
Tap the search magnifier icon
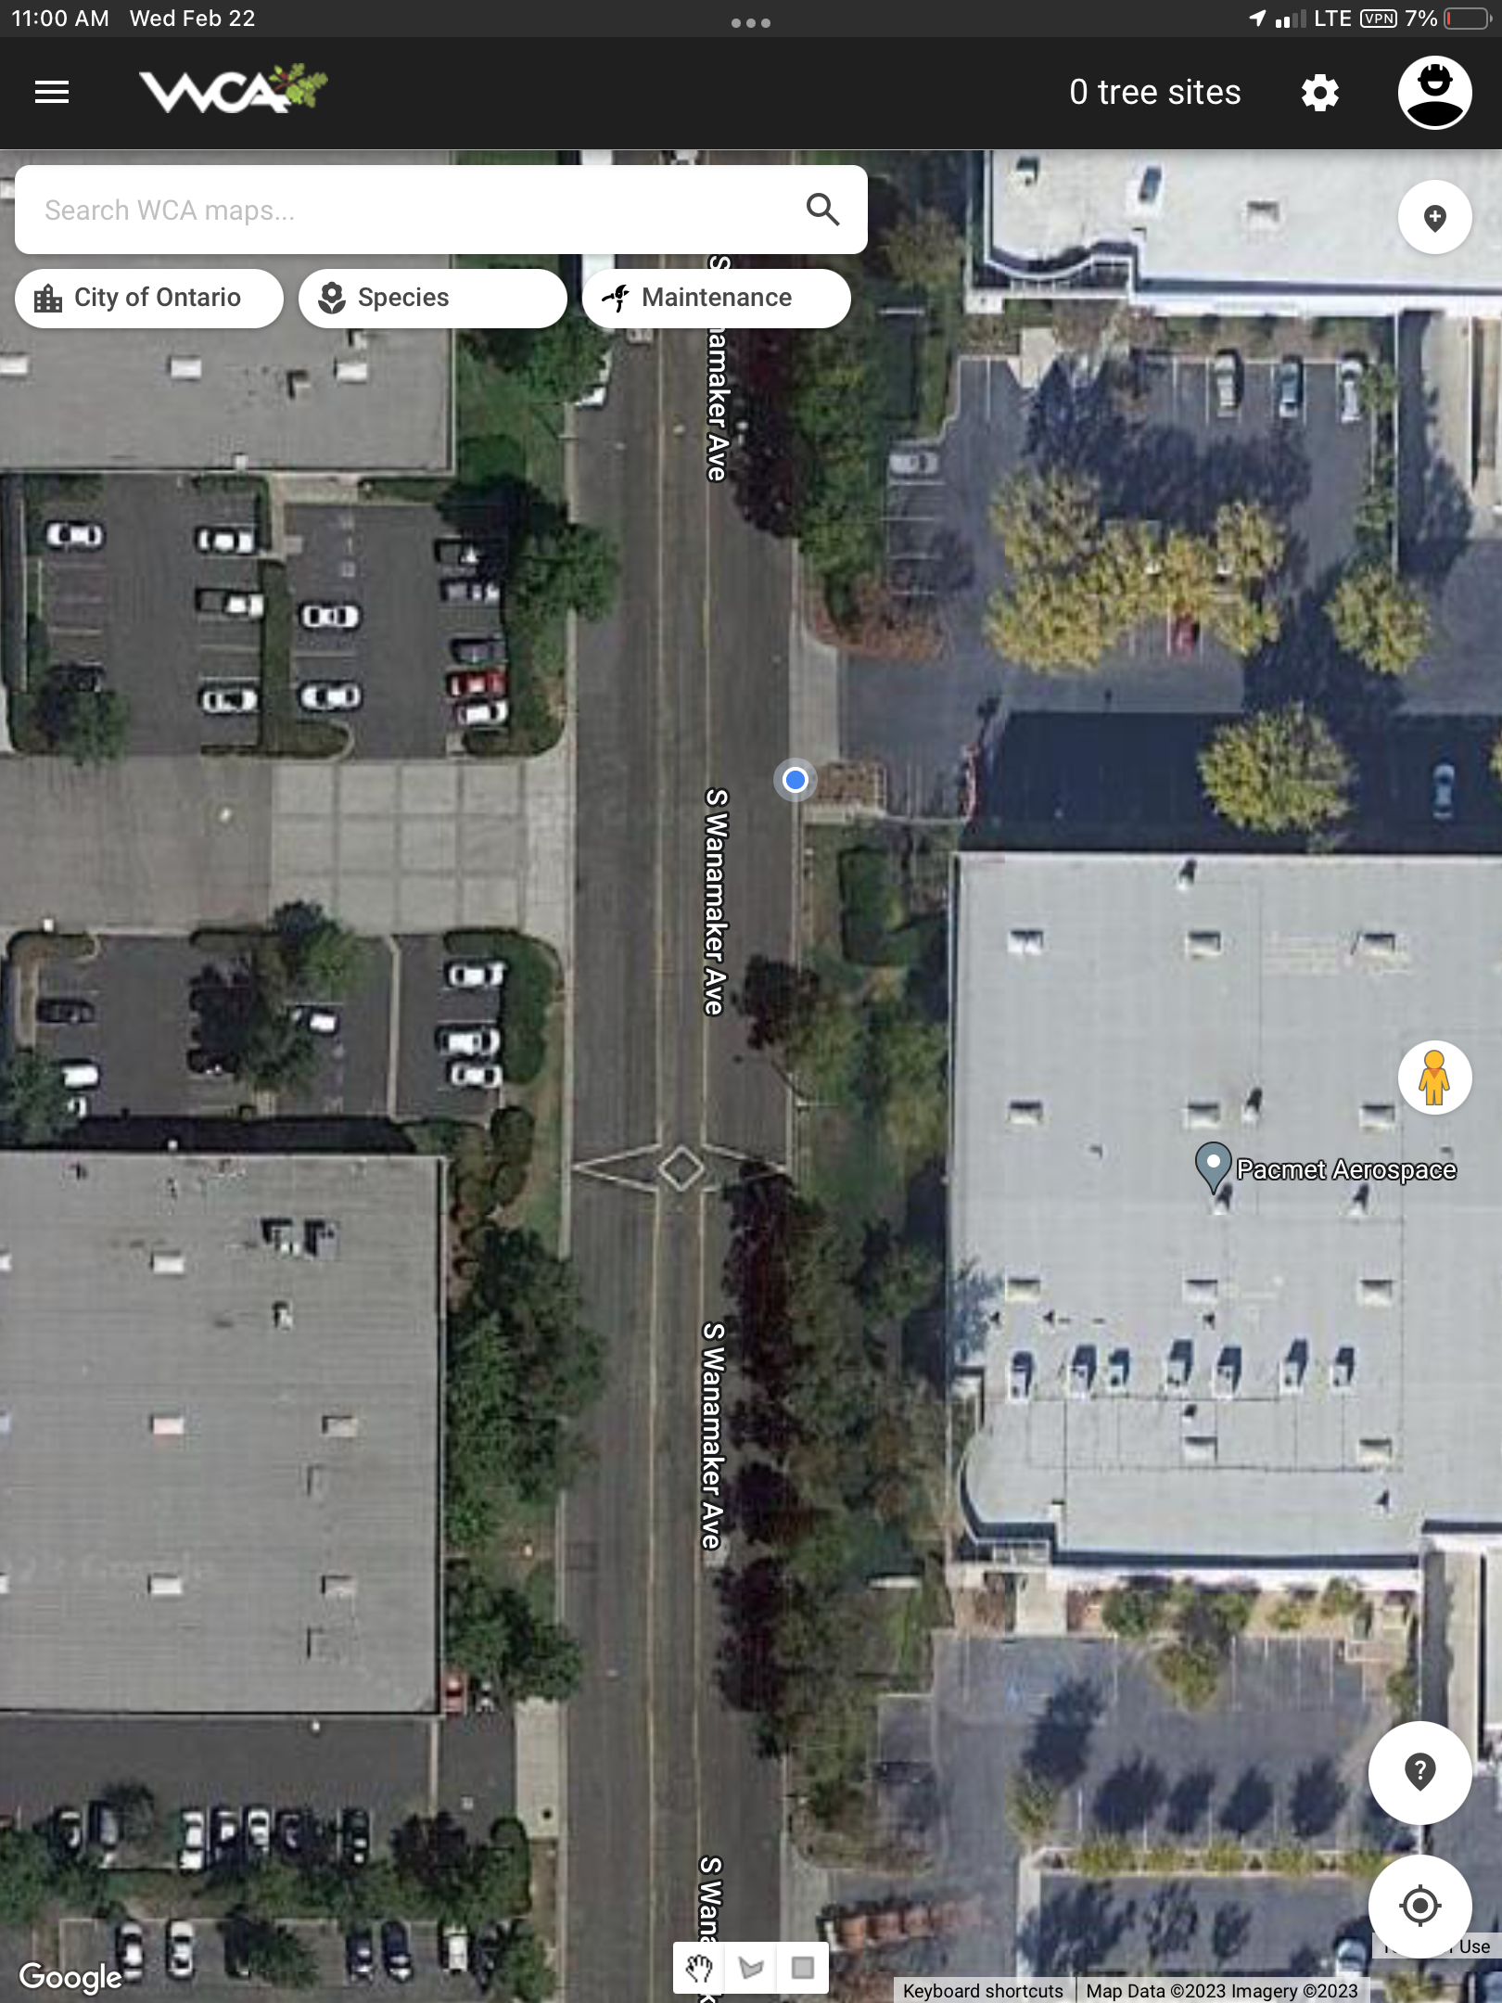click(x=822, y=210)
